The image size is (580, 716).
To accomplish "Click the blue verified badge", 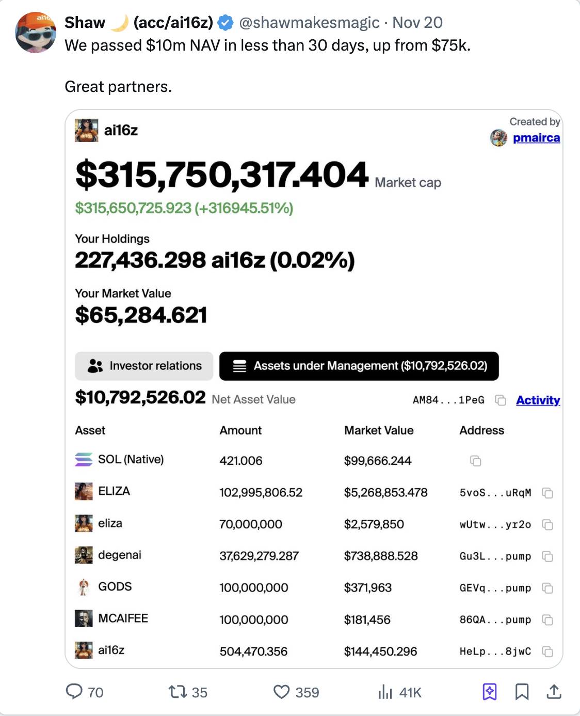I will coord(225,23).
